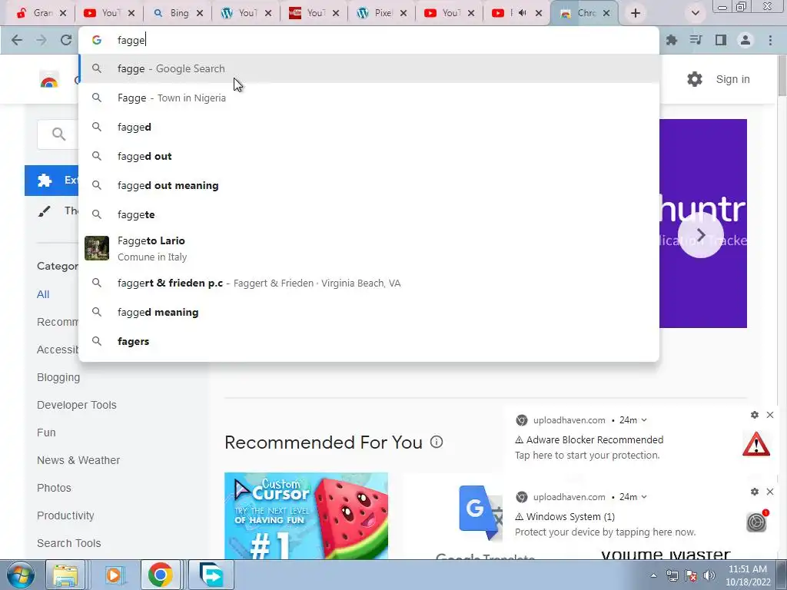Click the volume speaker tray icon

[x=709, y=575]
